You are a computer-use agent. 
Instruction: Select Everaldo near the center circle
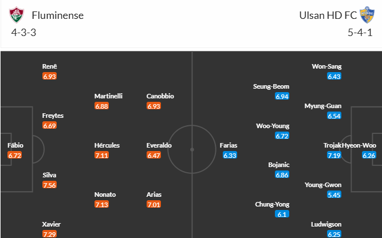(x=159, y=145)
